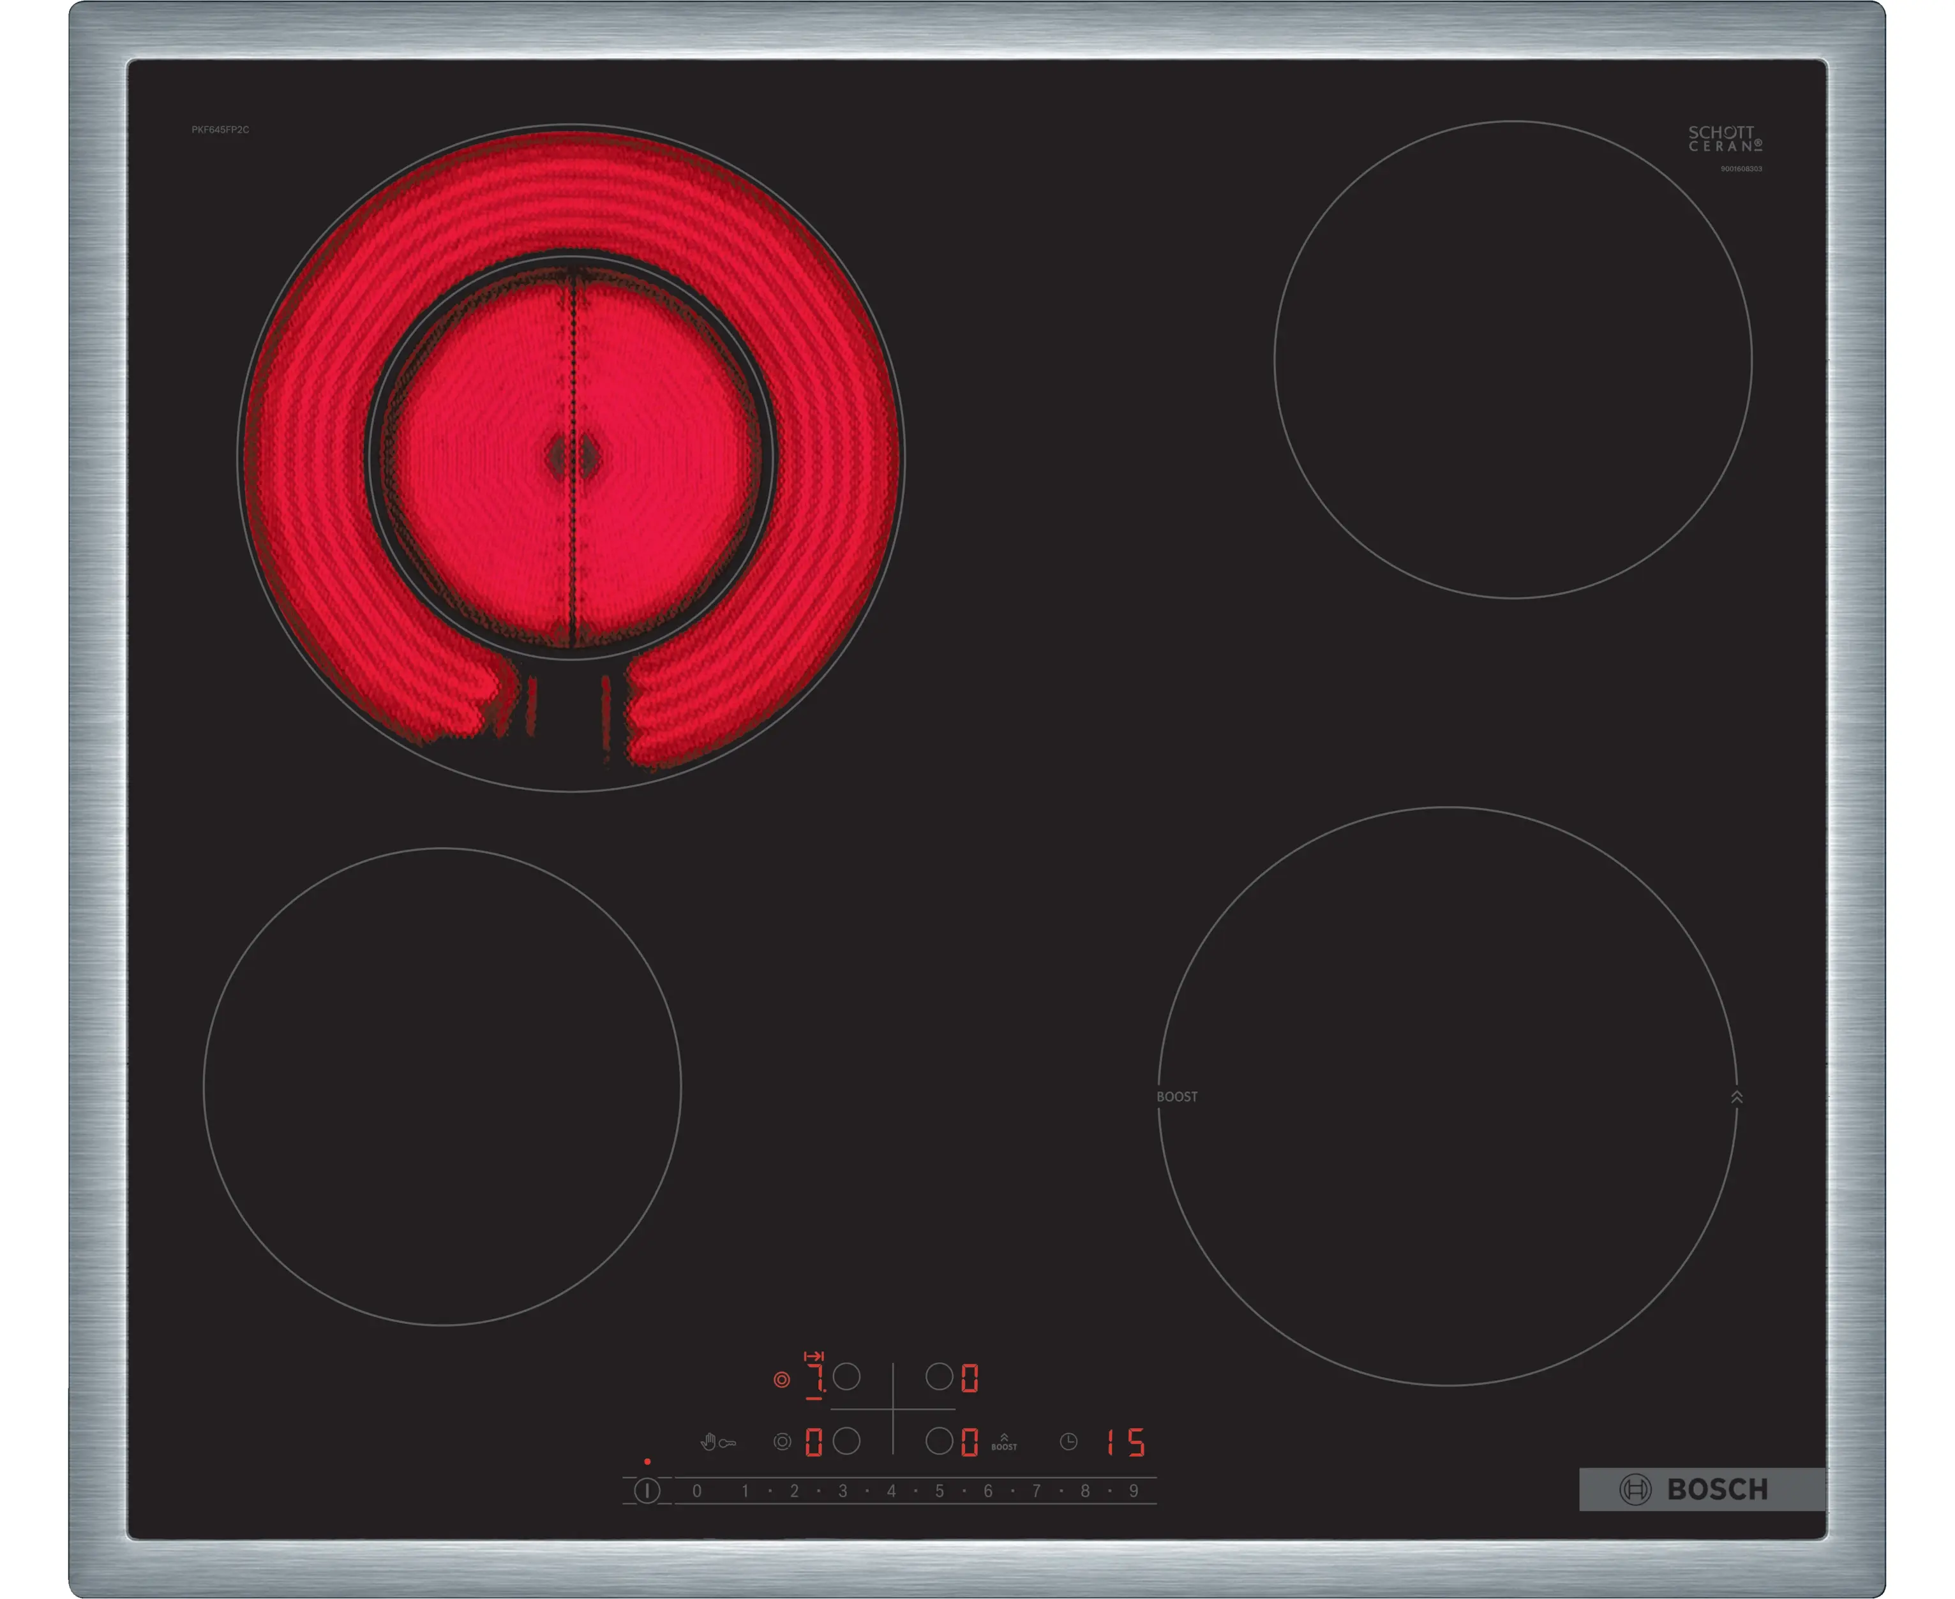The image size is (1955, 1599).
Task: Click the double-chevron mark on front-right zone edge
Action: (x=1737, y=1097)
